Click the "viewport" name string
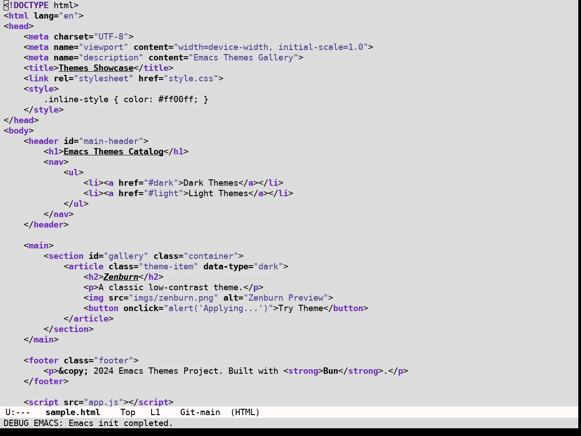The image size is (581, 436). pos(103,47)
